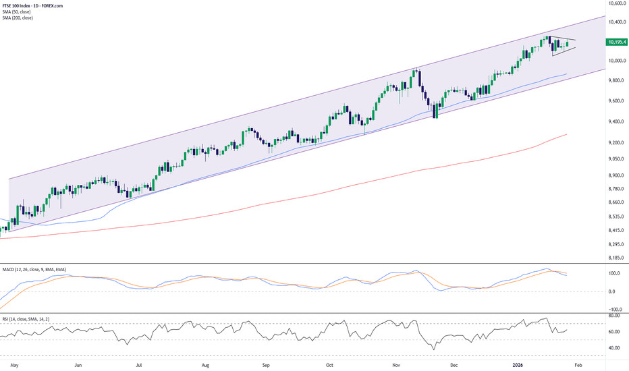Click the MACD 100.0 scale label
This screenshot has width=629, height=371.
pyautogui.click(x=616, y=274)
